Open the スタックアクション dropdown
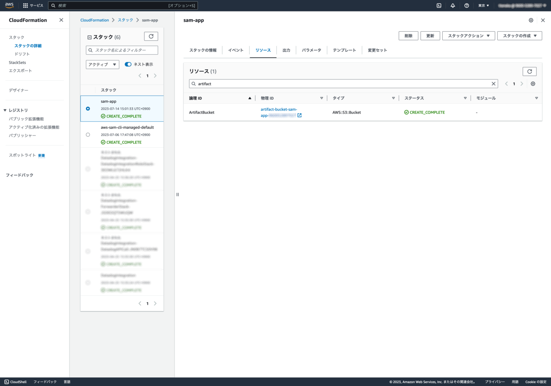Viewport: 551px width, 386px height. [468, 36]
